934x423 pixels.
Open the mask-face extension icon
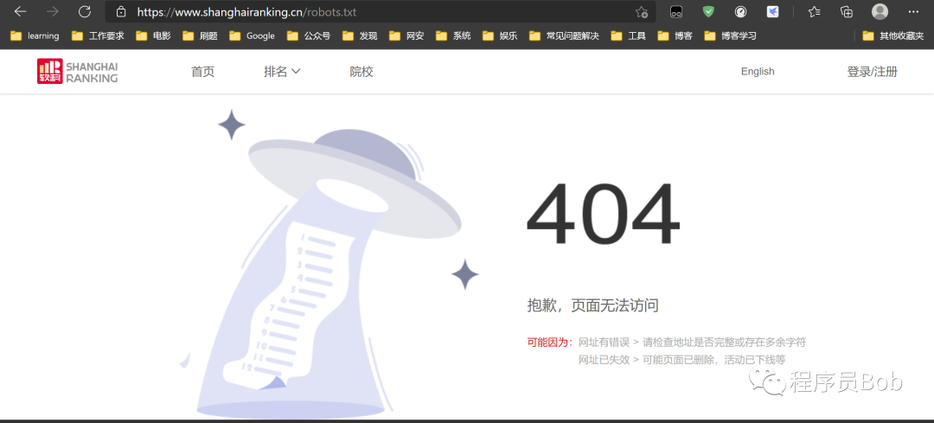(676, 11)
